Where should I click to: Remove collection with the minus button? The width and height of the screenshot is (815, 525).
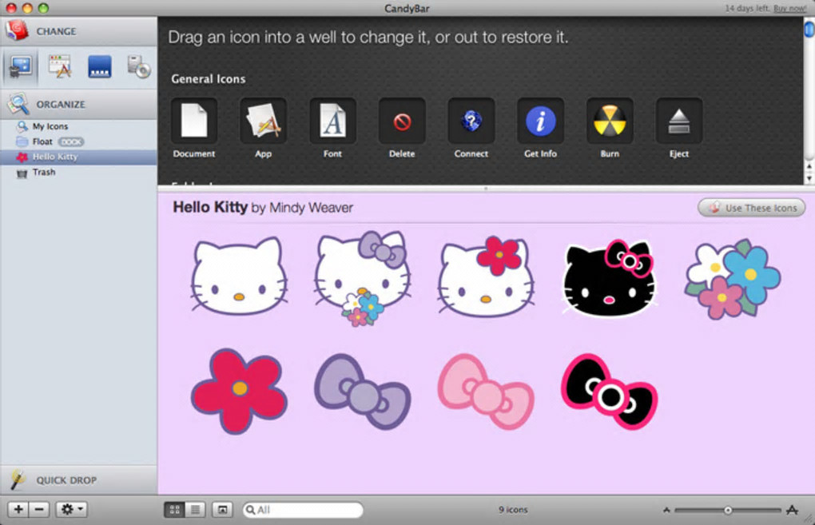point(39,509)
